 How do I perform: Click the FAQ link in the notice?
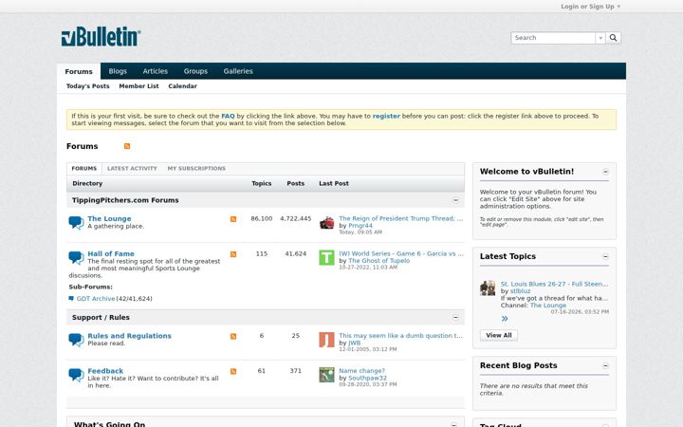coord(228,116)
